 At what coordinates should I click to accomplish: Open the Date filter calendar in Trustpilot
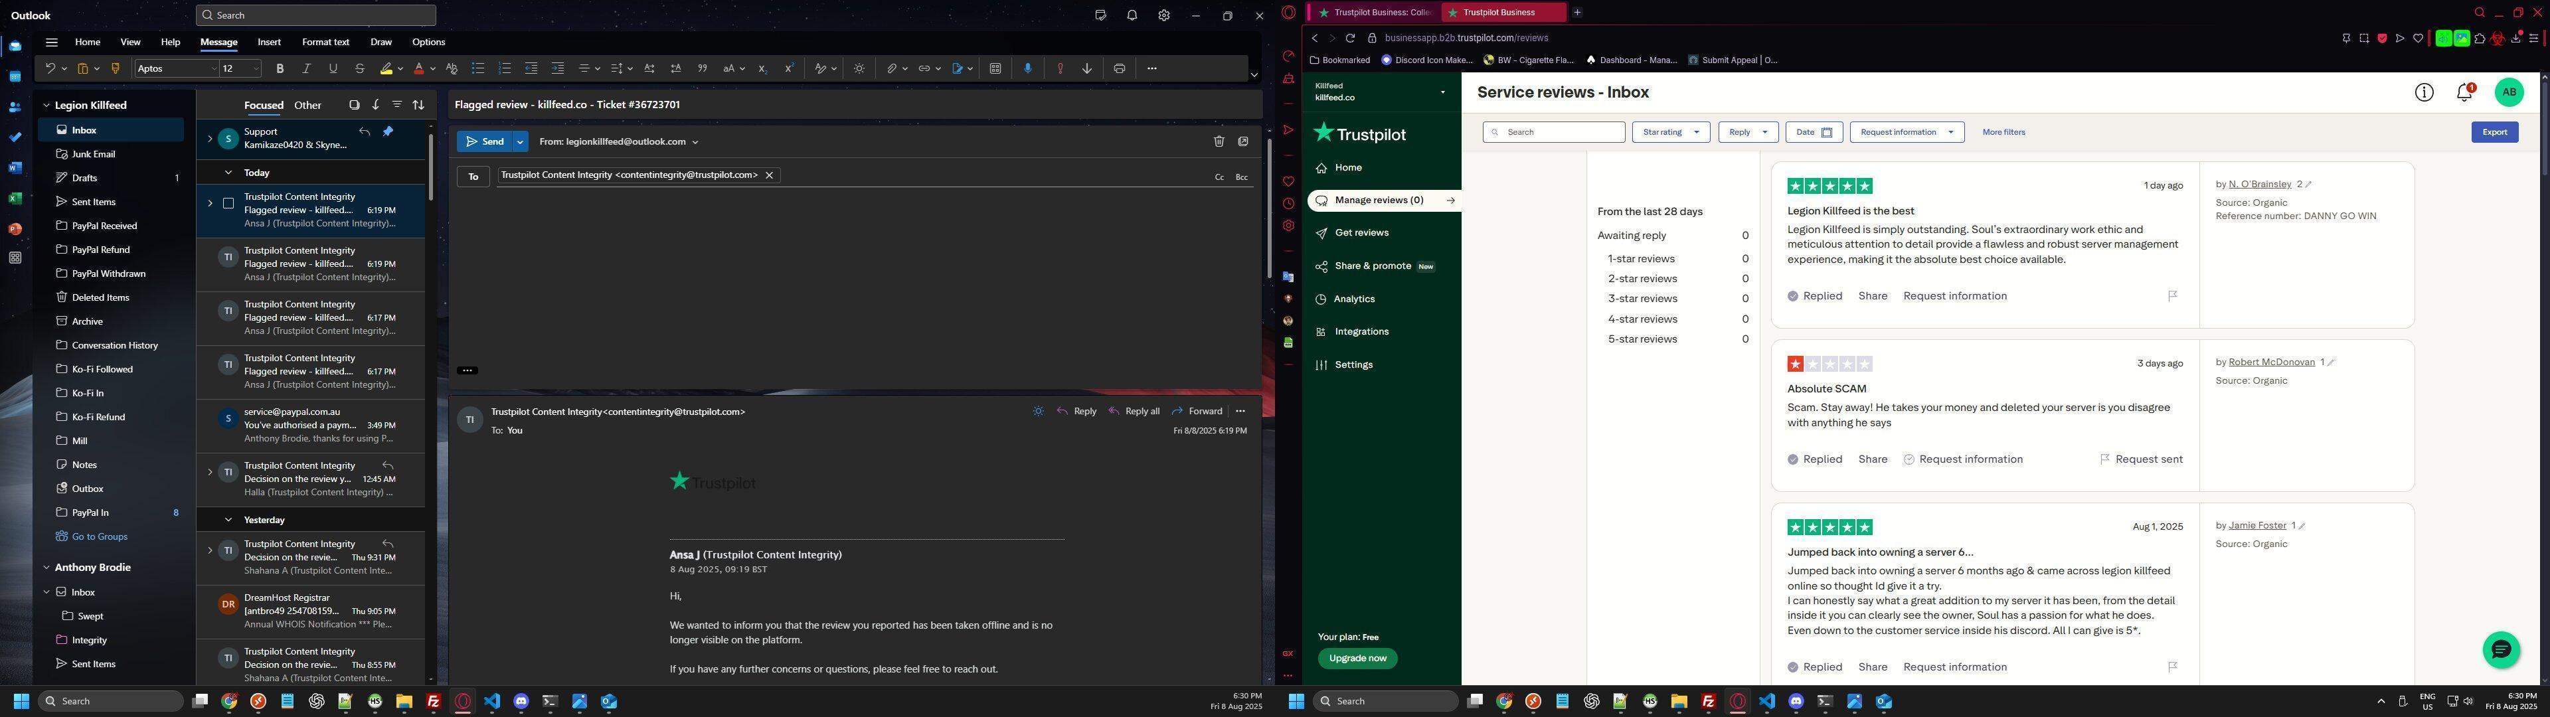click(1814, 131)
